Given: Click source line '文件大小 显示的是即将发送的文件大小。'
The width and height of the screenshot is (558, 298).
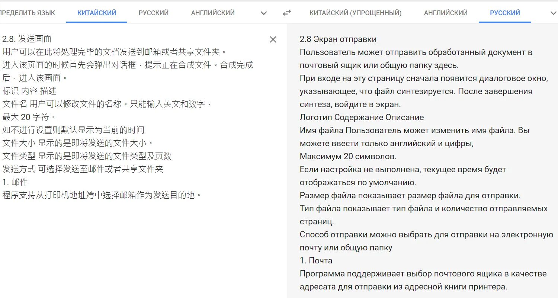Looking at the screenshot, I should click(78, 143).
